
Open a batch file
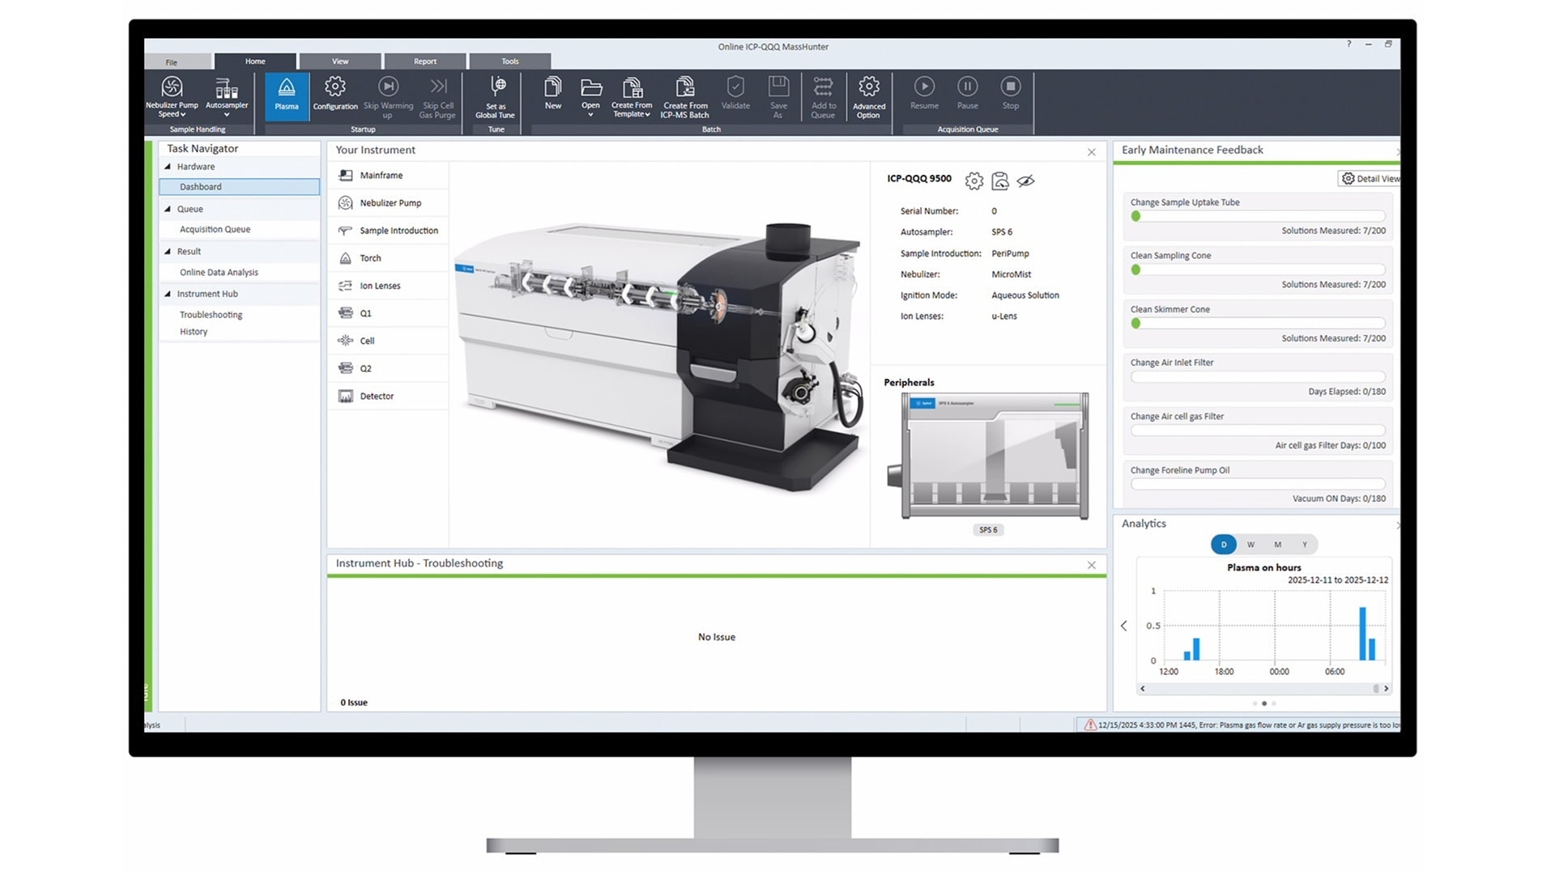(591, 96)
